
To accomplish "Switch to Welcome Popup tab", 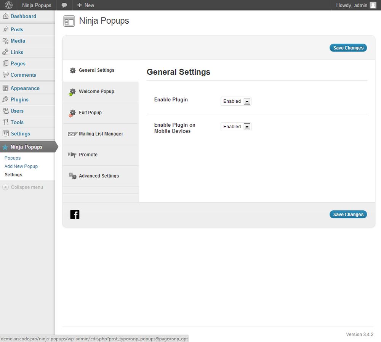I will (x=101, y=92).
